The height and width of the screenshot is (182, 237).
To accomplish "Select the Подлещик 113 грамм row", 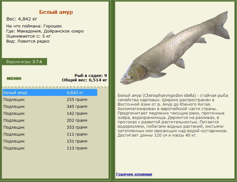I will tap(50, 148).
